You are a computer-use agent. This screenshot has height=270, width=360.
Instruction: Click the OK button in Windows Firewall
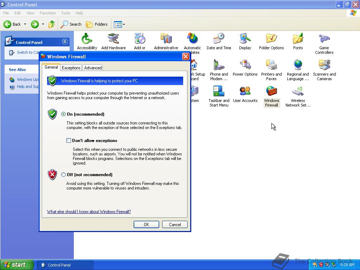[x=146, y=224]
